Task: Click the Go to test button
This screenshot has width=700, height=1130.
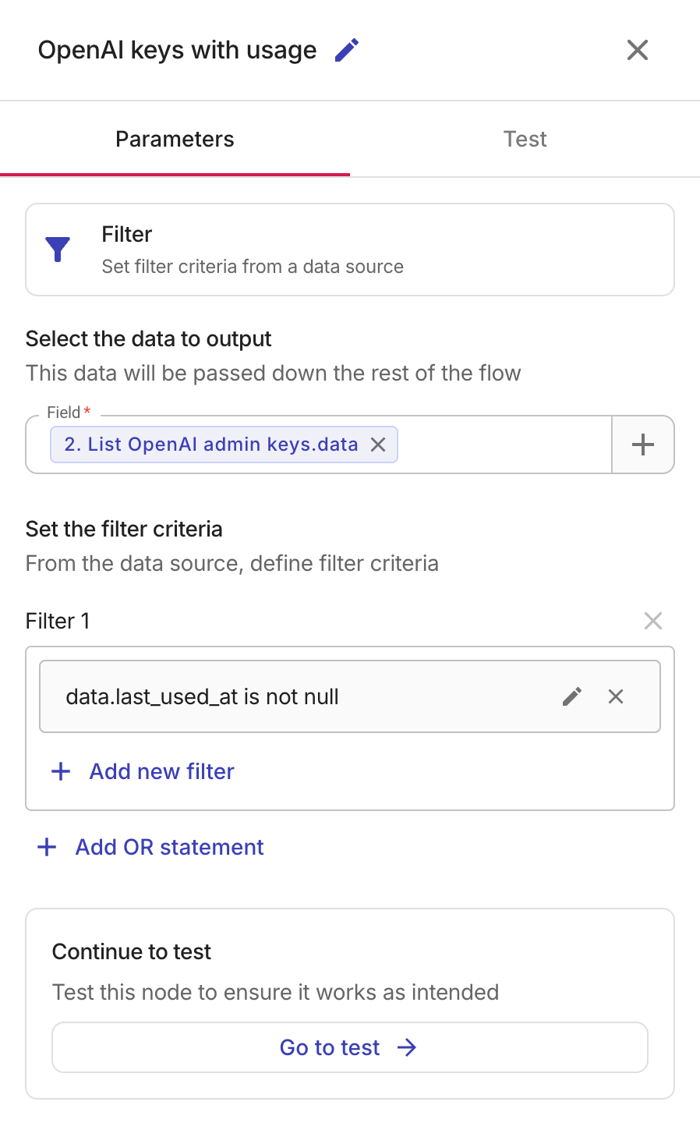Action: pos(350,1047)
